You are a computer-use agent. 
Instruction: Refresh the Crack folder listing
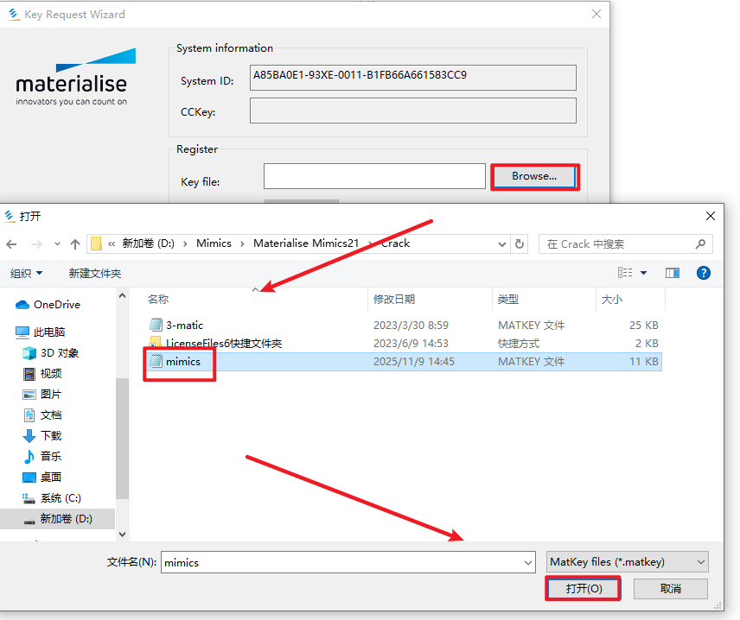(x=519, y=244)
